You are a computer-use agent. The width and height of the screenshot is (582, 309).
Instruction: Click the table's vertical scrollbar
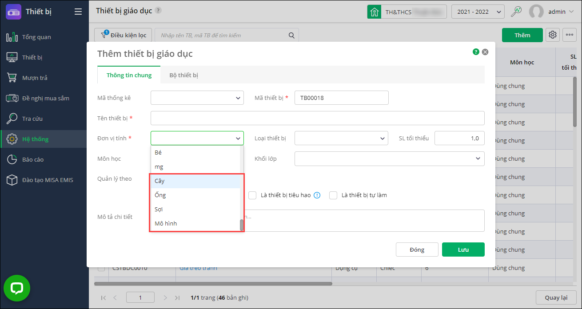coord(575,102)
